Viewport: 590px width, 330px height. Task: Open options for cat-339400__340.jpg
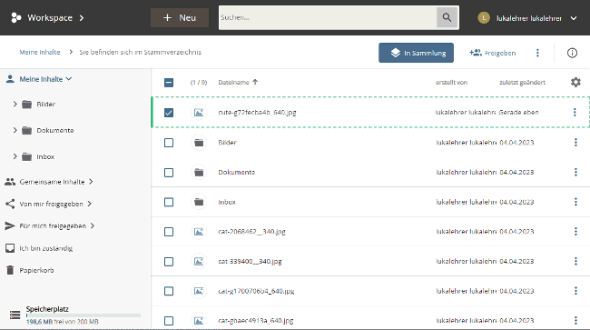(575, 261)
